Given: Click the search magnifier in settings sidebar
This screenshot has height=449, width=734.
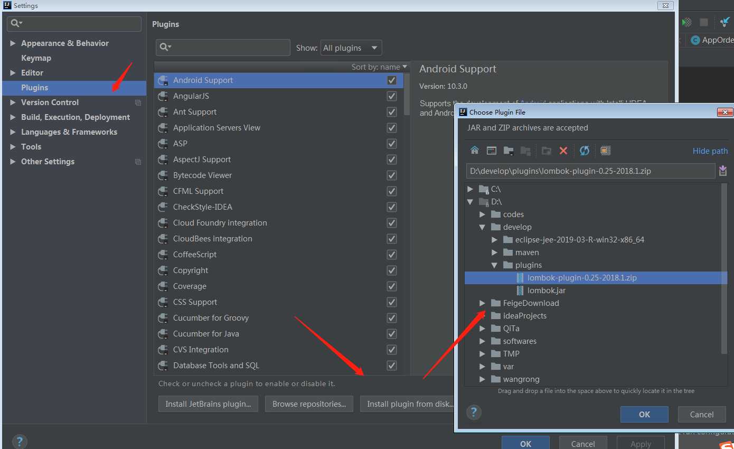Looking at the screenshot, I should click(16, 23).
